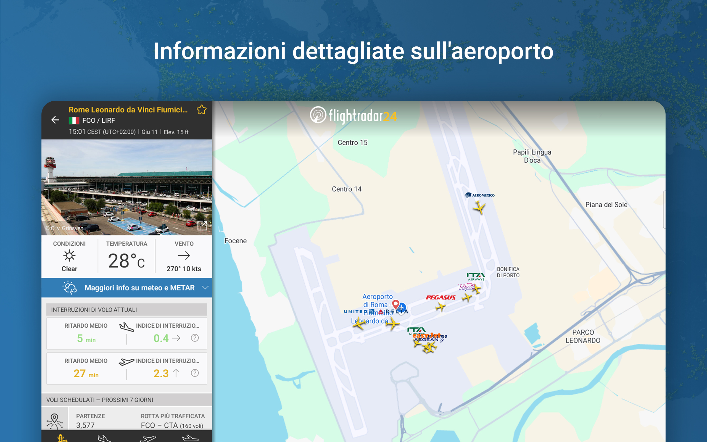The image size is (707, 442).
Task: Click the Piana del Sole map label
Action: (x=606, y=205)
